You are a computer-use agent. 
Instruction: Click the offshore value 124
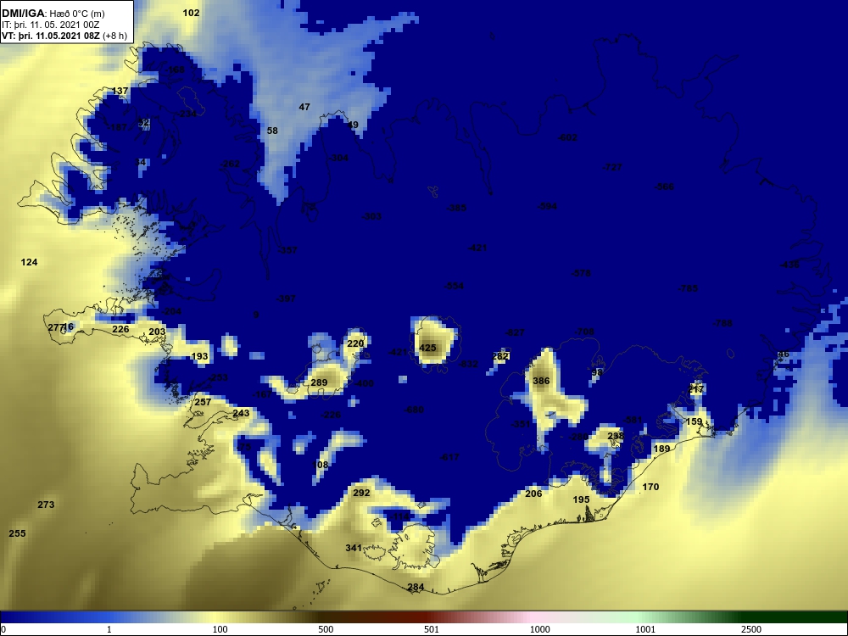coord(29,262)
